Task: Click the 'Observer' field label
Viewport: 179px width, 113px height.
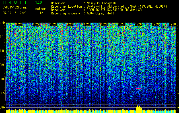Action: (58, 3)
